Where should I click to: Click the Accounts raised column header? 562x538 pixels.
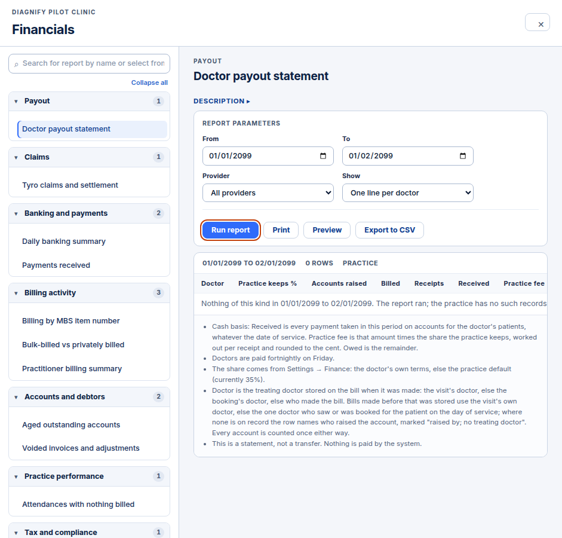[x=339, y=284]
